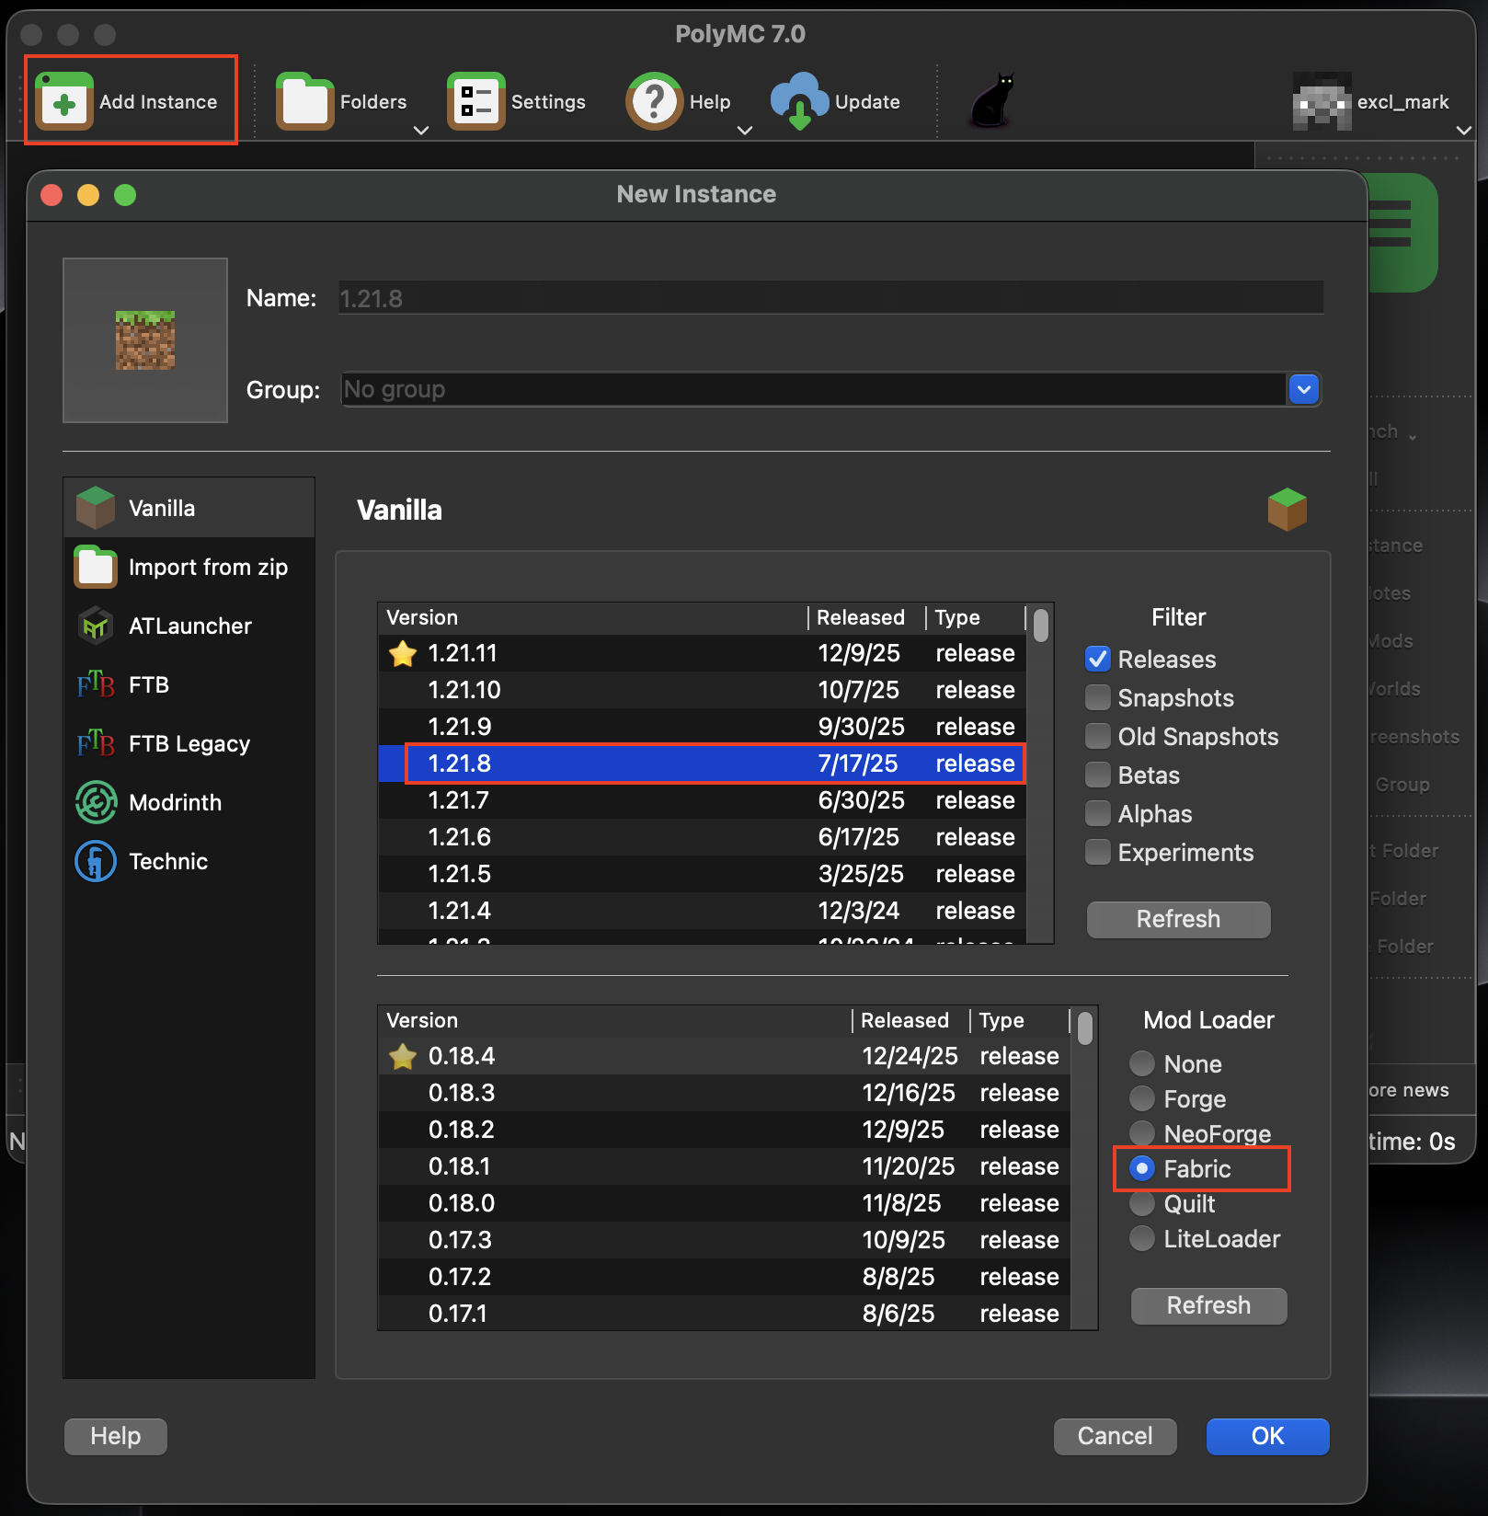Screen dimensions: 1488x1516
Task: Open the Group dropdown arrow
Action: [1304, 390]
